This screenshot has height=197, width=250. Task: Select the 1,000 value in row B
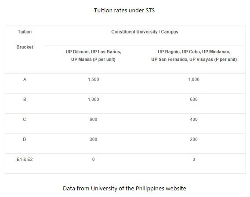click(94, 100)
